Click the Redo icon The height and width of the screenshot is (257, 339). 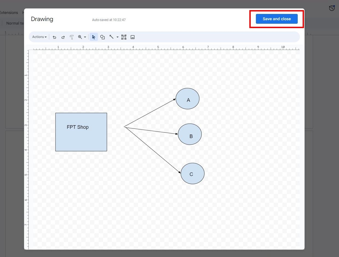point(63,37)
